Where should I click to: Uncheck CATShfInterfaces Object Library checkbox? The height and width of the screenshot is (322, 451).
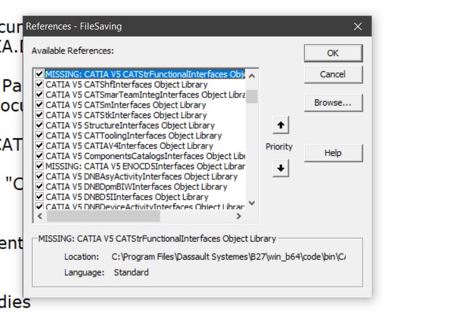tap(40, 84)
